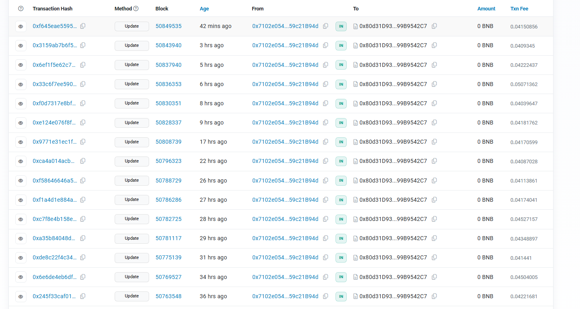Screen dimensions: 580x309
Task: Open block 50836353 details
Action: pos(168,84)
